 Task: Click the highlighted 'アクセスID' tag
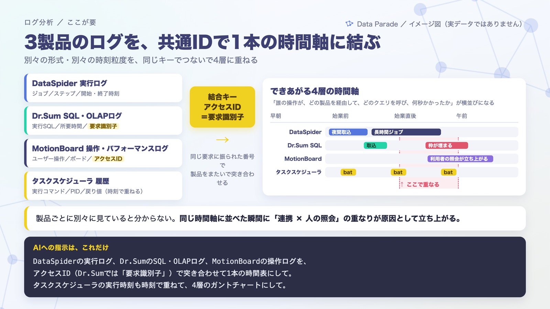click(108, 159)
